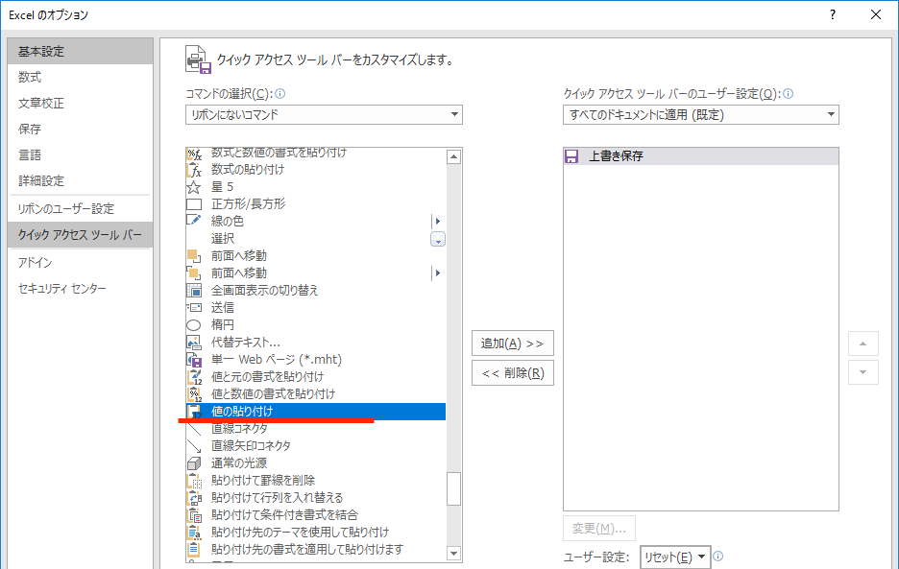Expand the 選択 dropdown indicator
899x569 pixels.
[x=437, y=239]
